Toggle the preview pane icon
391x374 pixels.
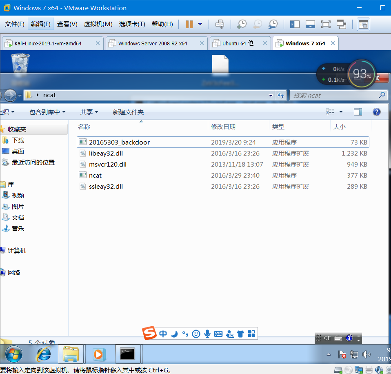point(358,112)
